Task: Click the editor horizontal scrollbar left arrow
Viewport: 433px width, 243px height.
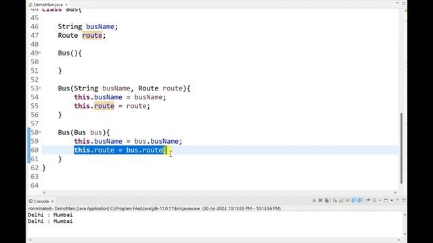Action: pyautogui.click(x=45, y=192)
